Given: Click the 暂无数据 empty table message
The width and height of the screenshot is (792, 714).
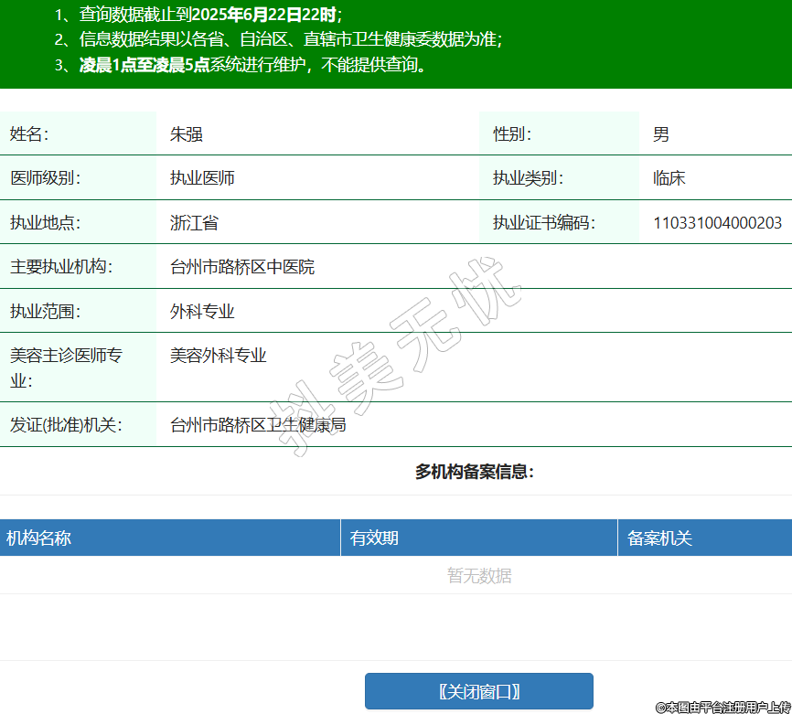Looking at the screenshot, I should pyautogui.click(x=478, y=576).
